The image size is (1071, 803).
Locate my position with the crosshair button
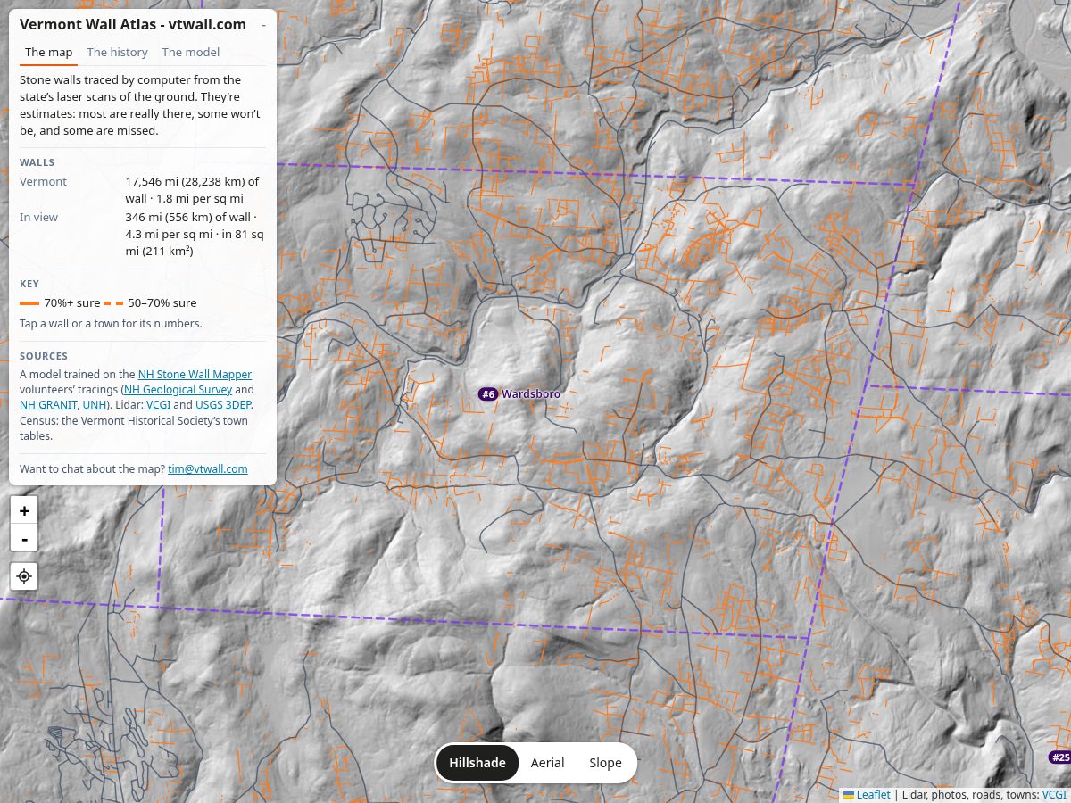coord(24,576)
